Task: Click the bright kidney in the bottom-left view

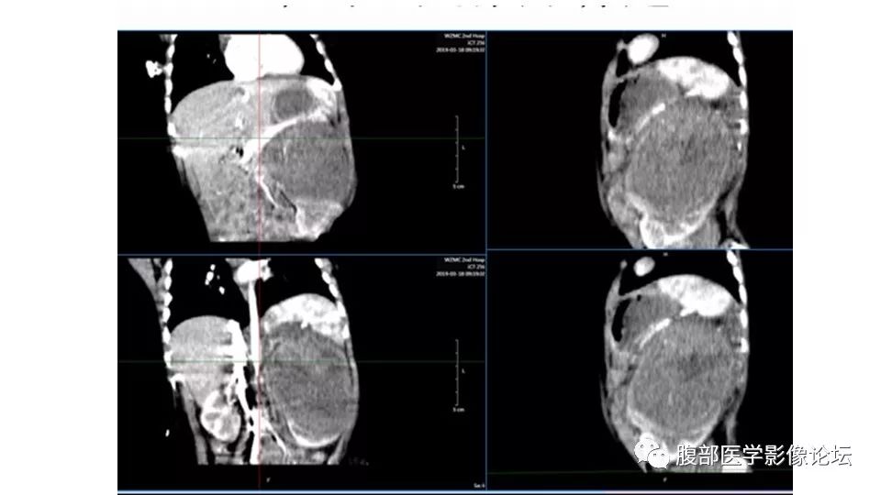Action: [x=220, y=415]
